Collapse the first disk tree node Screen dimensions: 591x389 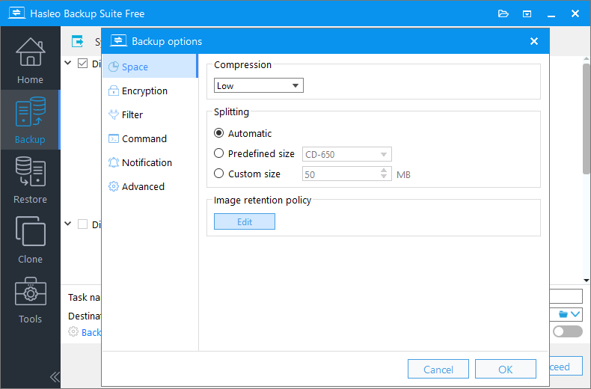pos(68,64)
